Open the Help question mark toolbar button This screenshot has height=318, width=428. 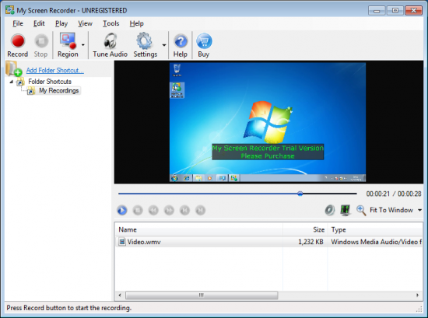click(x=181, y=45)
